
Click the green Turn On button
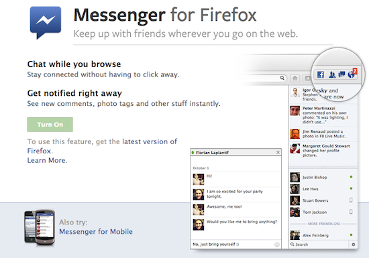50,125
